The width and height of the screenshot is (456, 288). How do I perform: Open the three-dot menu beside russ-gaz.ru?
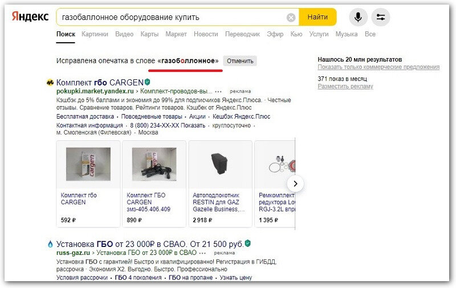[203, 253]
